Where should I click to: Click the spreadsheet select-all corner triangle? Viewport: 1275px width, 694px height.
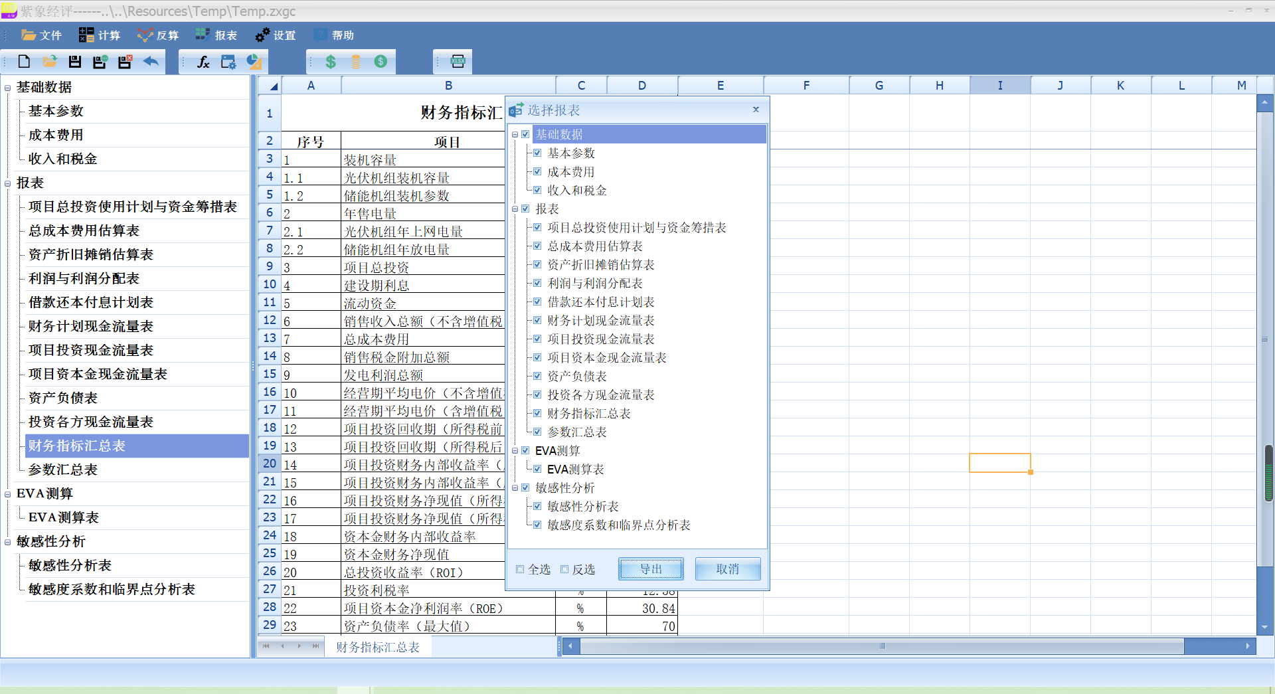tap(270, 86)
